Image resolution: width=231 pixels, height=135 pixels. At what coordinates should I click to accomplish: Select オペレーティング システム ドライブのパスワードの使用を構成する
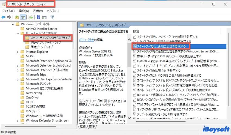173,90
